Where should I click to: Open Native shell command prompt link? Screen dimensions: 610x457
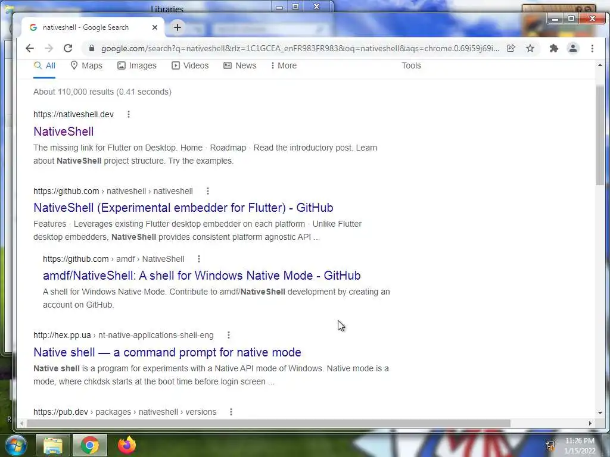click(167, 352)
